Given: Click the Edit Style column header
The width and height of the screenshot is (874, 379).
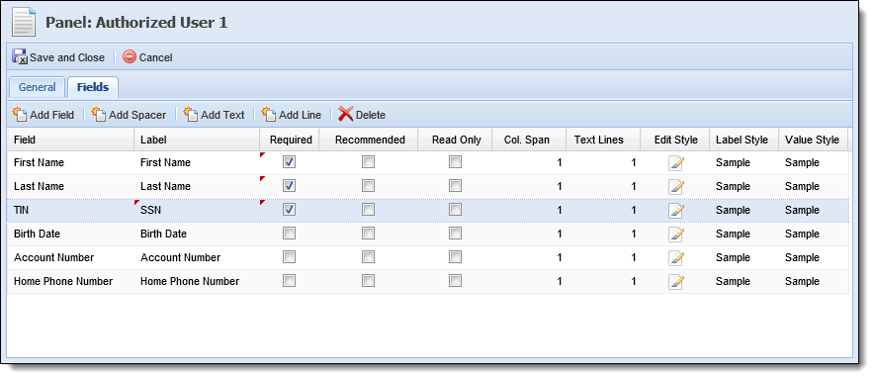Looking at the screenshot, I should 675,140.
